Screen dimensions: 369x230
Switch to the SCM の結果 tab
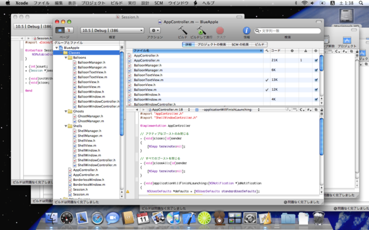point(240,44)
